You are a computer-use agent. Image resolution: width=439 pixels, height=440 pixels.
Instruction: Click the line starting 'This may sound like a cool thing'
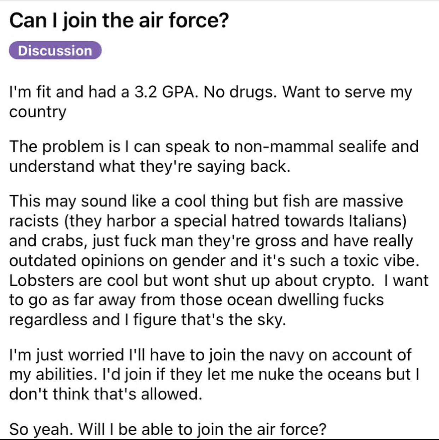point(206,201)
